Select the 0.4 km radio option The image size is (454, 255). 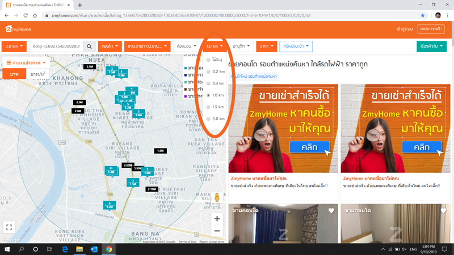pyautogui.click(x=208, y=83)
